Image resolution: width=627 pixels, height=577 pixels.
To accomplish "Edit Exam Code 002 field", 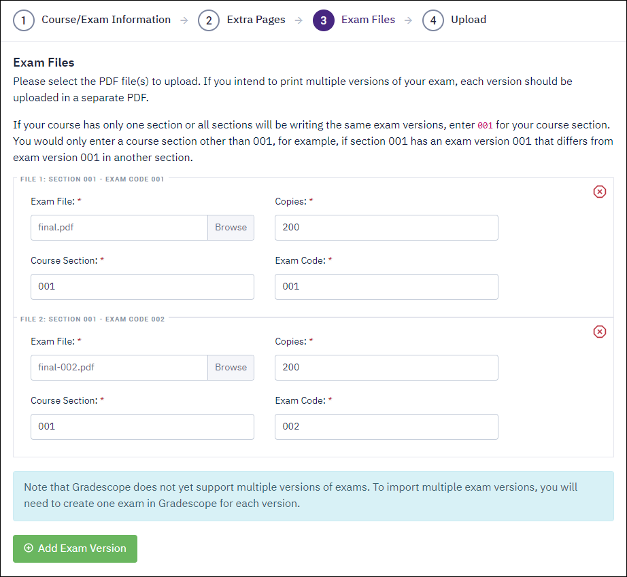I will click(386, 427).
